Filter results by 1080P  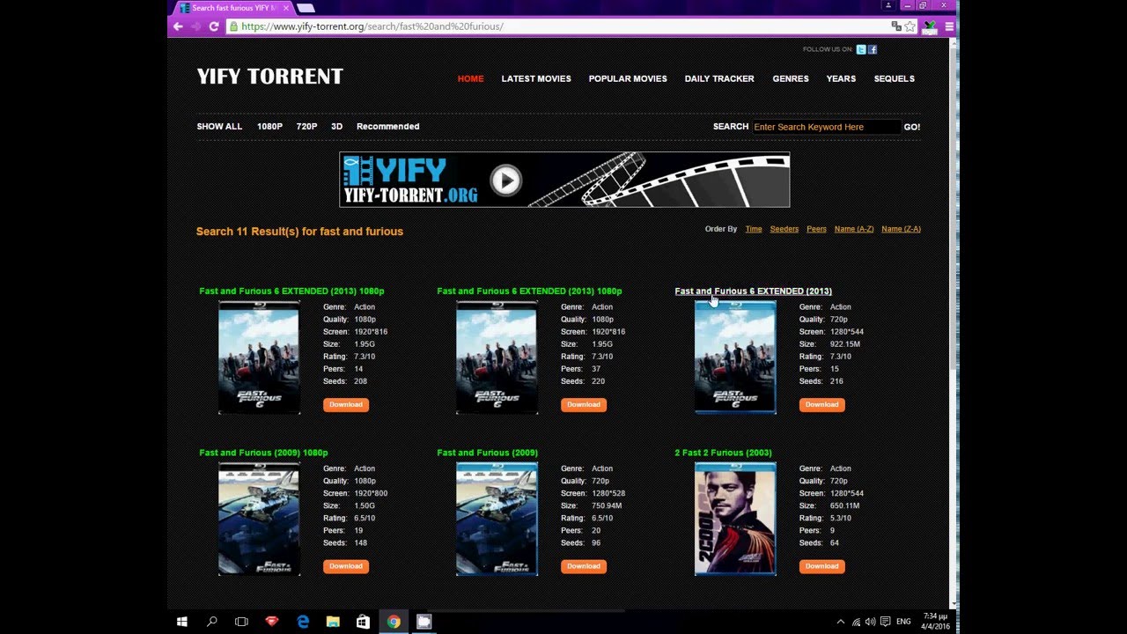tap(269, 126)
